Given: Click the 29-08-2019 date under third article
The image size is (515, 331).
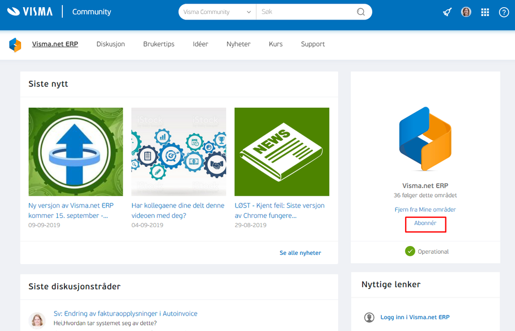Looking at the screenshot, I should click(250, 225).
